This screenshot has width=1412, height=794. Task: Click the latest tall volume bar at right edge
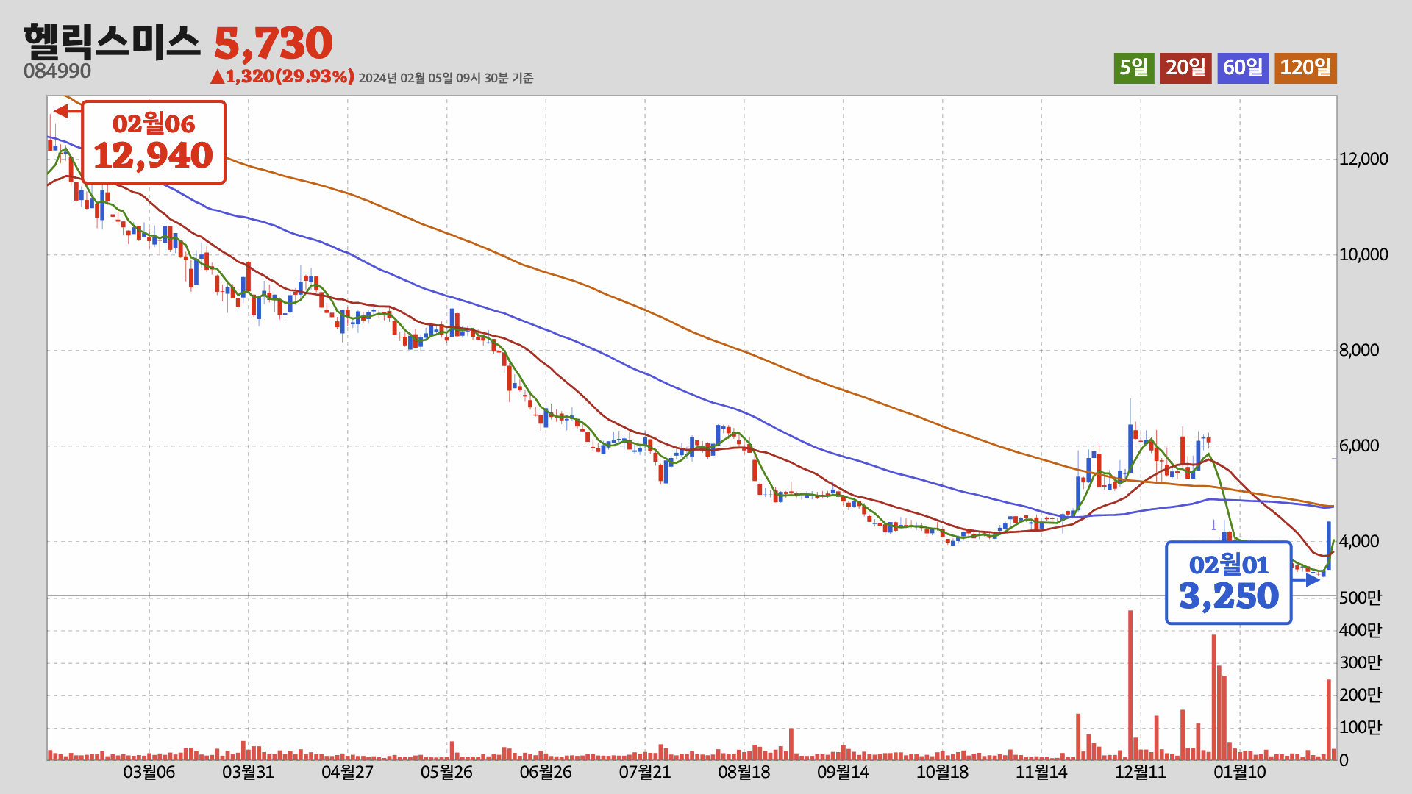point(1329,720)
